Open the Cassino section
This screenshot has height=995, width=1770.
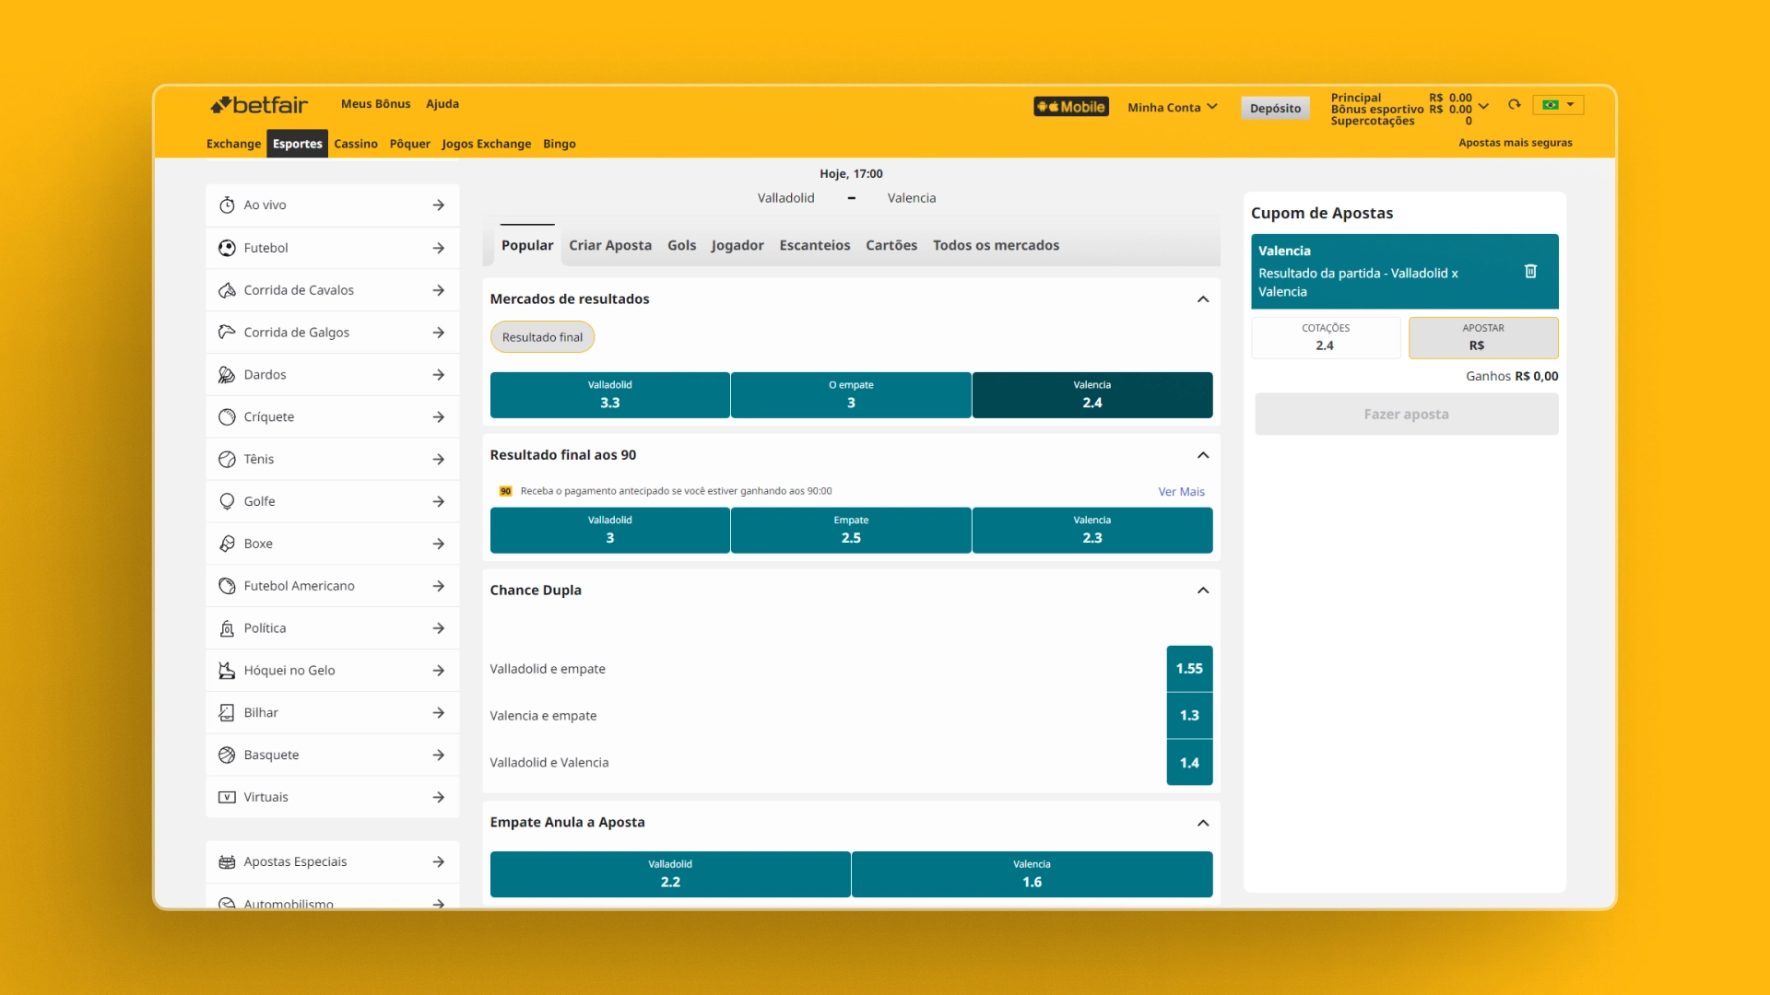click(x=356, y=144)
